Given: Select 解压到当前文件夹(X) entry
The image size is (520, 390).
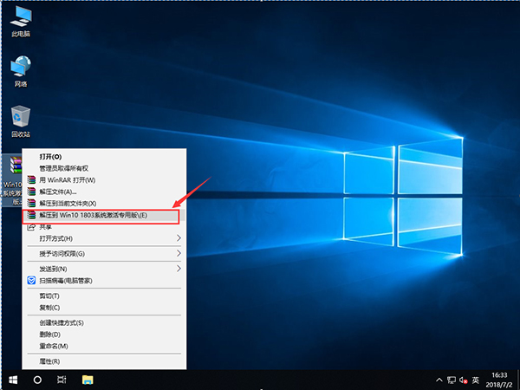Looking at the screenshot, I should (x=104, y=204).
